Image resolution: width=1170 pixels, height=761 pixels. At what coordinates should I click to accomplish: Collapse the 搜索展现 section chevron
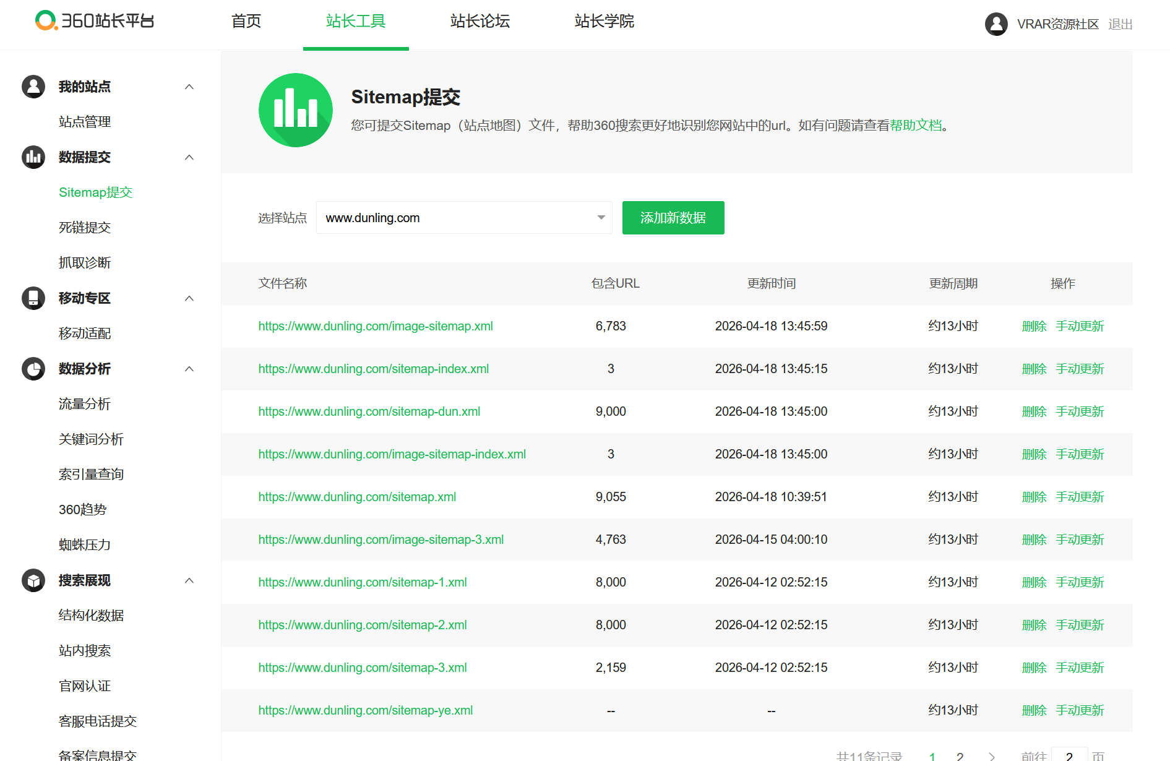(x=189, y=580)
